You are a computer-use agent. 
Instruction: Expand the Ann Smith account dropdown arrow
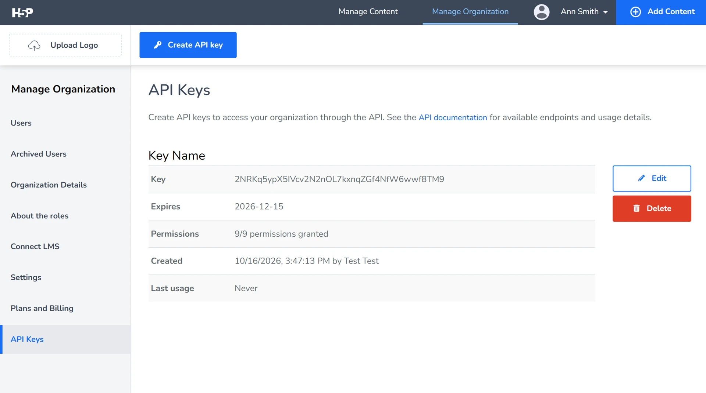click(x=605, y=12)
